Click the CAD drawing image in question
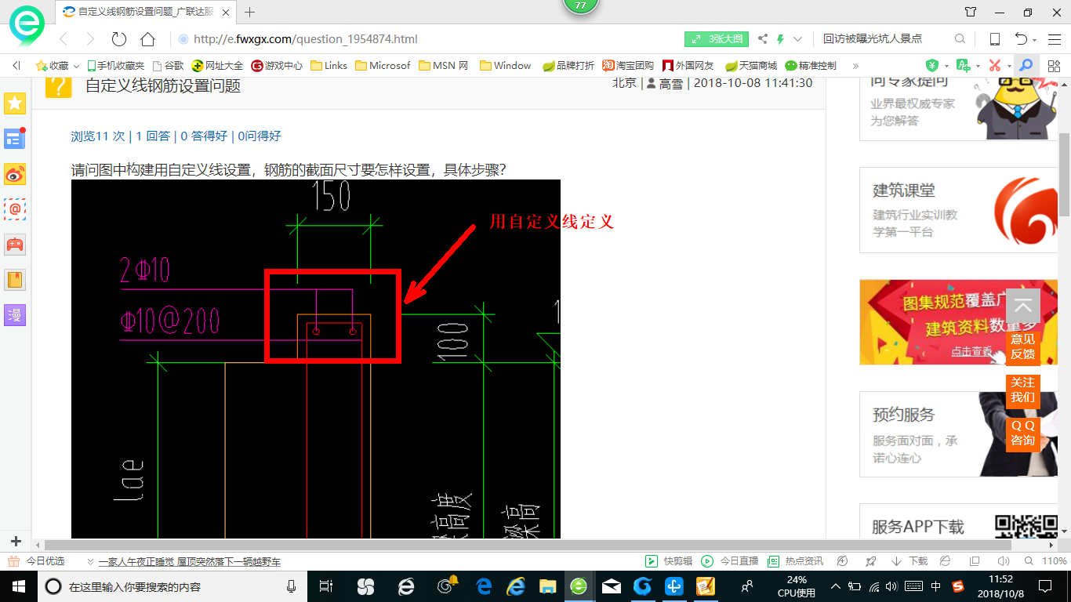1071x602 pixels. [316, 359]
